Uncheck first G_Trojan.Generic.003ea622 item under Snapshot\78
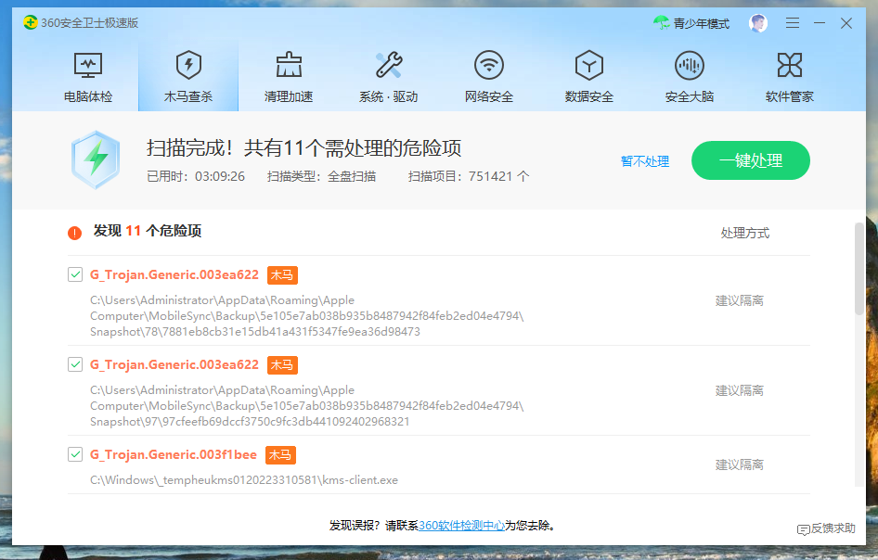The height and width of the screenshot is (560, 878). pos(75,274)
